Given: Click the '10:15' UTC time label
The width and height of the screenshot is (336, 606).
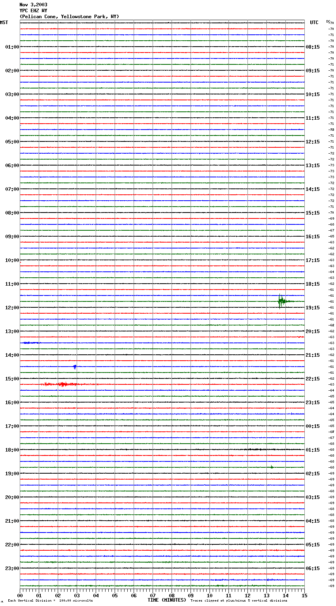Looking at the screenshot, I should (x=313, y=94).
